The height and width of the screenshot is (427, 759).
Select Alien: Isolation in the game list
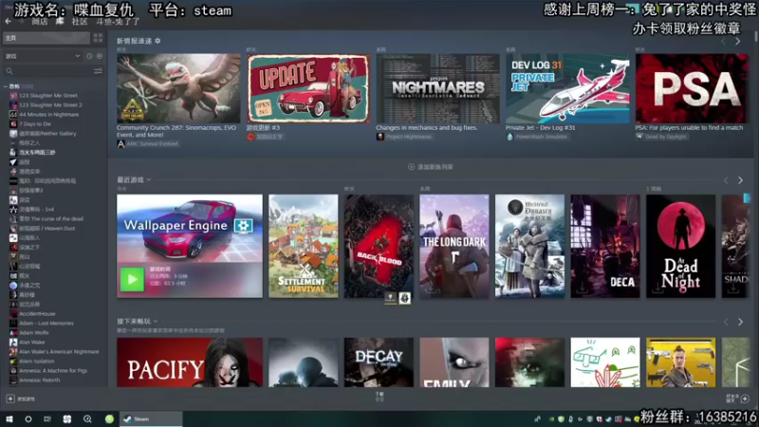[37, 362]
